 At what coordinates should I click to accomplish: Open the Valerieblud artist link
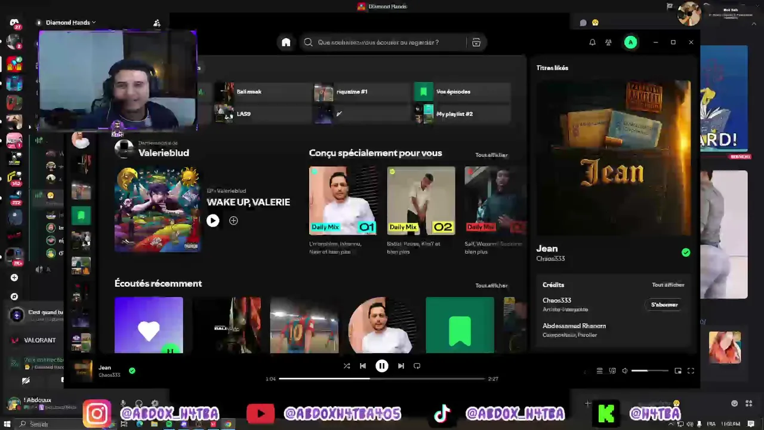[164, 153]
